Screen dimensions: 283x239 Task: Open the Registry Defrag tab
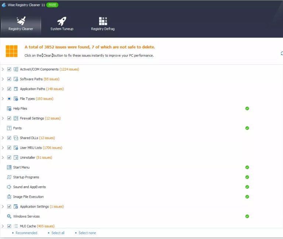(x=103, y=24)
